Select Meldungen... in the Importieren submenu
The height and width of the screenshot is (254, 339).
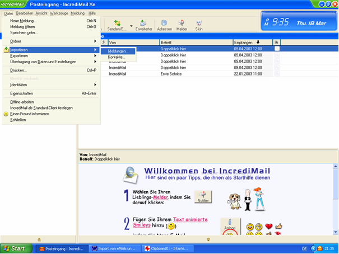(x=118, y=51)
